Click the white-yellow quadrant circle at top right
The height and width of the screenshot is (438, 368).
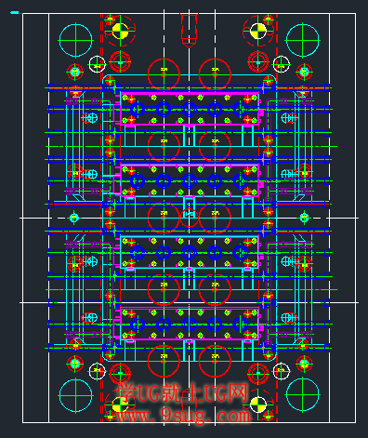pyautogui.click(x=258, y=31)
